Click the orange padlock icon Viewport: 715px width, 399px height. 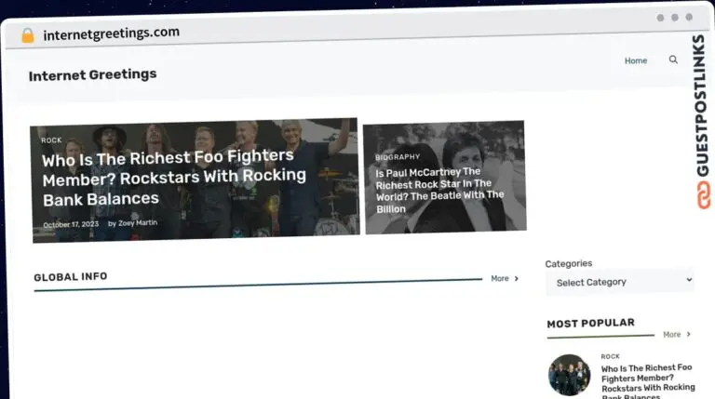coord(28,35)
